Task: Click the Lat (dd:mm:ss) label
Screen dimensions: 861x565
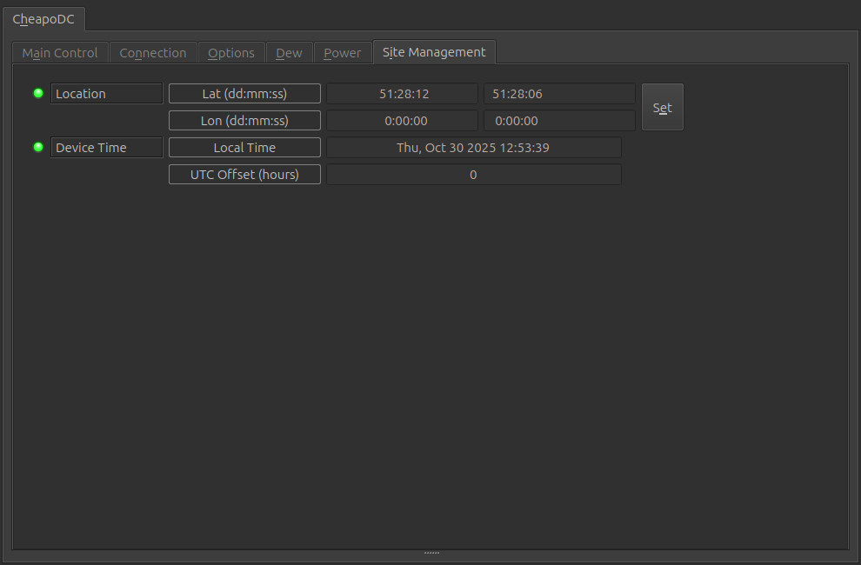Action: tap(244, 94)
